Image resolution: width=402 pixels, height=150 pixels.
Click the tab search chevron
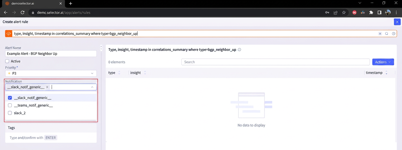pyautogui.click(x=360, y=3)
